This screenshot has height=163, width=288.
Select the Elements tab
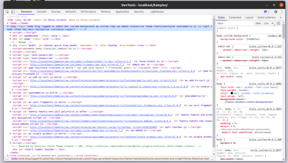[x=26, y=12]
